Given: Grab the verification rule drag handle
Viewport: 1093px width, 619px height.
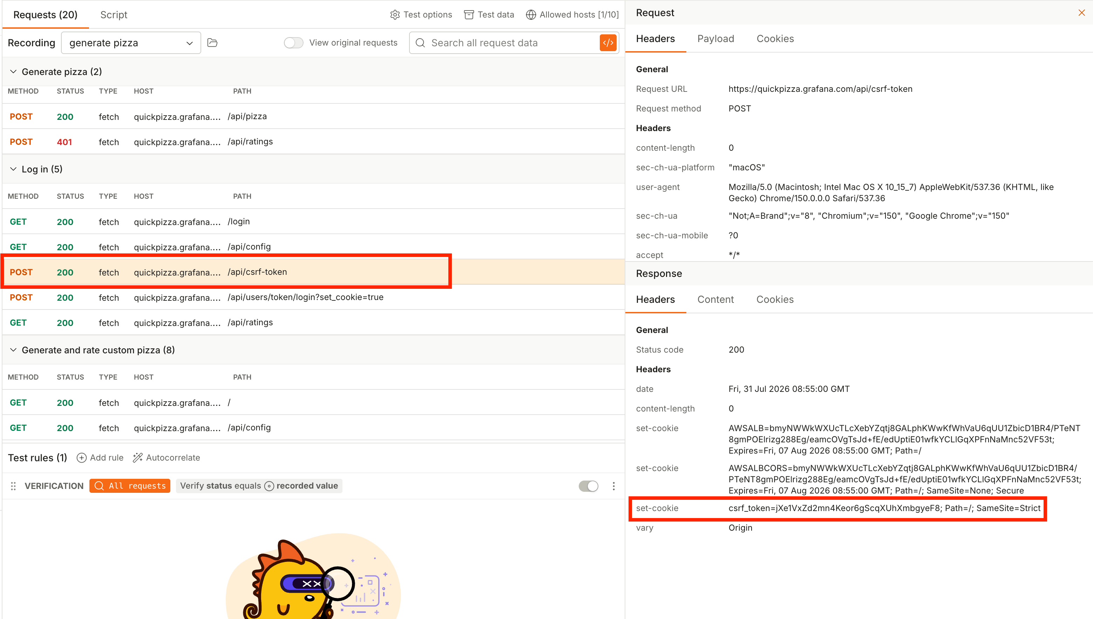Looking at the screenshot, I should [x=13, y=486].
